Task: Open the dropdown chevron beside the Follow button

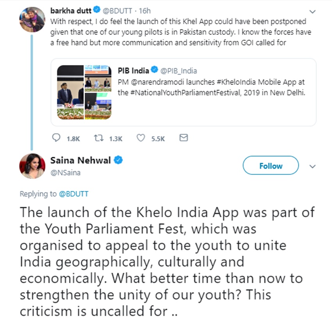Action: pos(312,167)
